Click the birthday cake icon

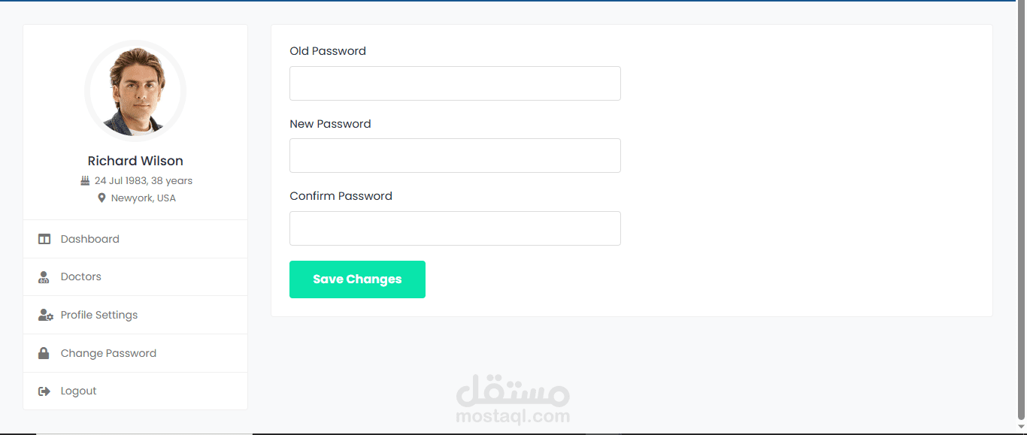pos(85,181)
